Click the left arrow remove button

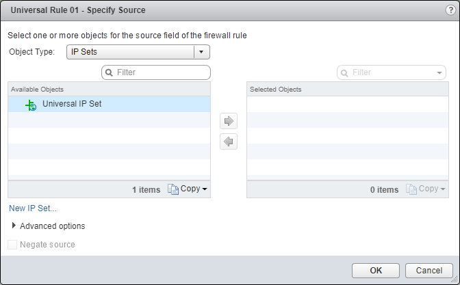click(x=229, y=141)
